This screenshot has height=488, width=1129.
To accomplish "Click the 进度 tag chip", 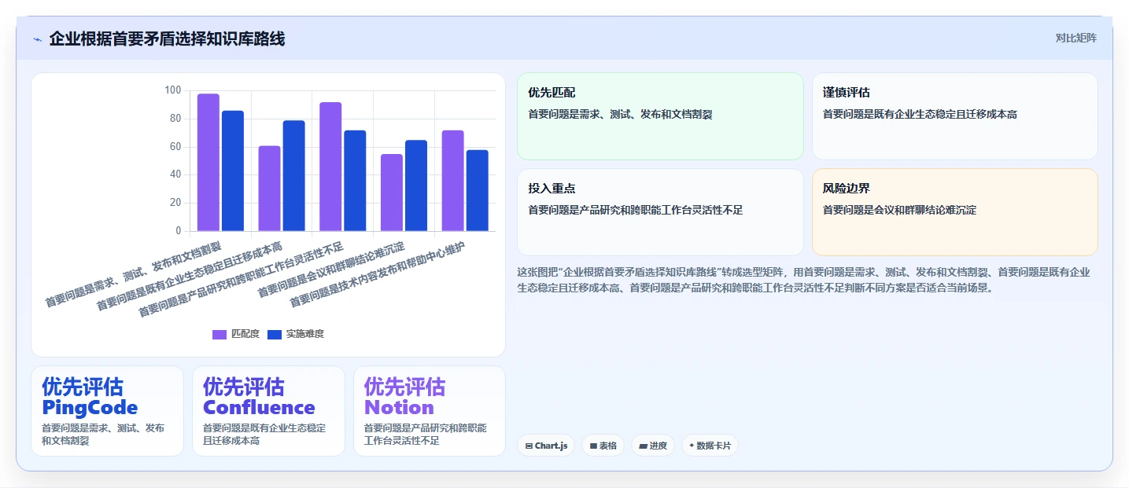I will click(653, 446).
